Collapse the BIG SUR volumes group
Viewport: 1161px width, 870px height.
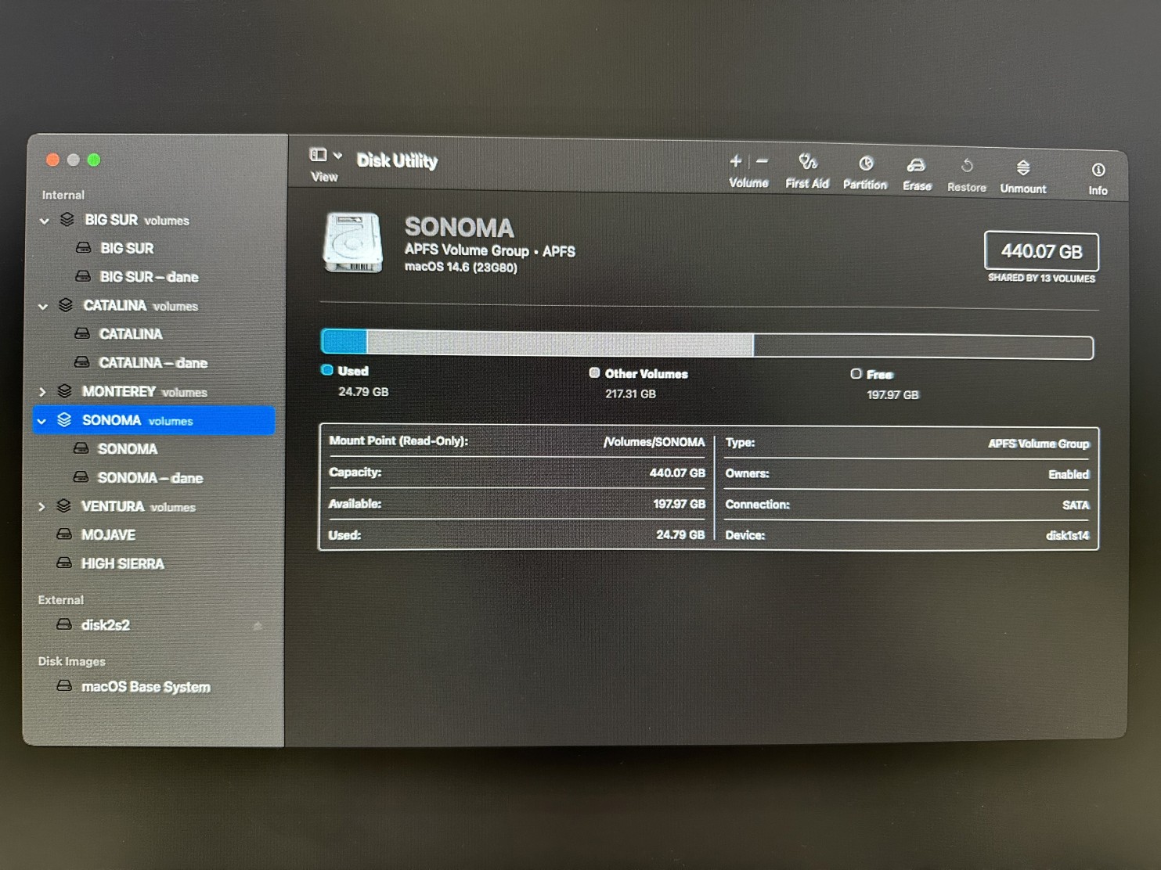(45, 221)
